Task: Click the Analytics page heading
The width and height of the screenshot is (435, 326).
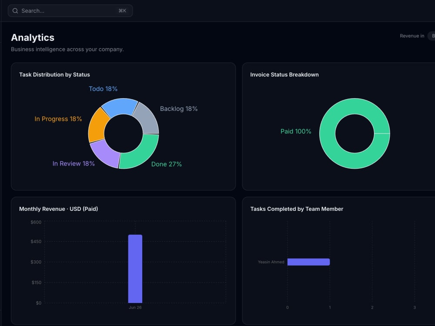Action: click(33, 37)
